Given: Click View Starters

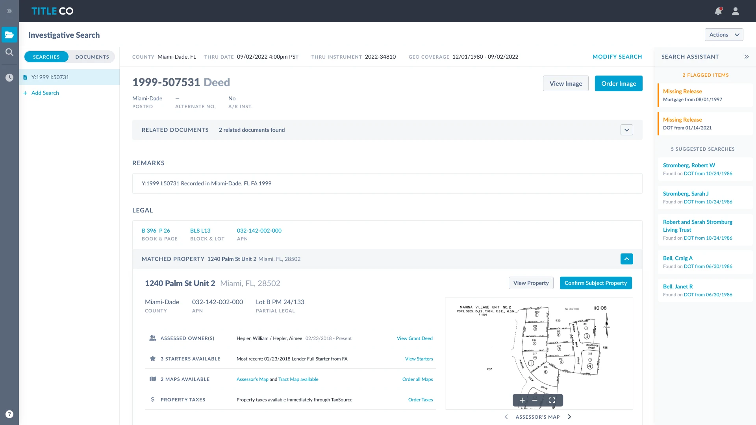Looking at the screenshot, I should point(419,359).
